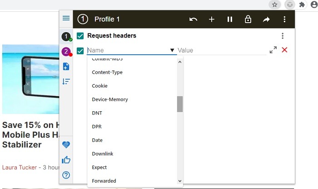Viewport: 318px width, 189px height.
Task: Click the Request headers section label
Action: [112, 36]
